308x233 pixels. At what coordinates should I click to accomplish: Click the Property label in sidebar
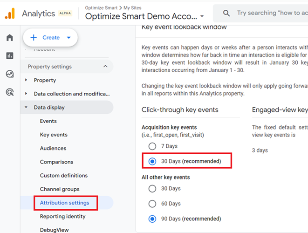(45, 80)
